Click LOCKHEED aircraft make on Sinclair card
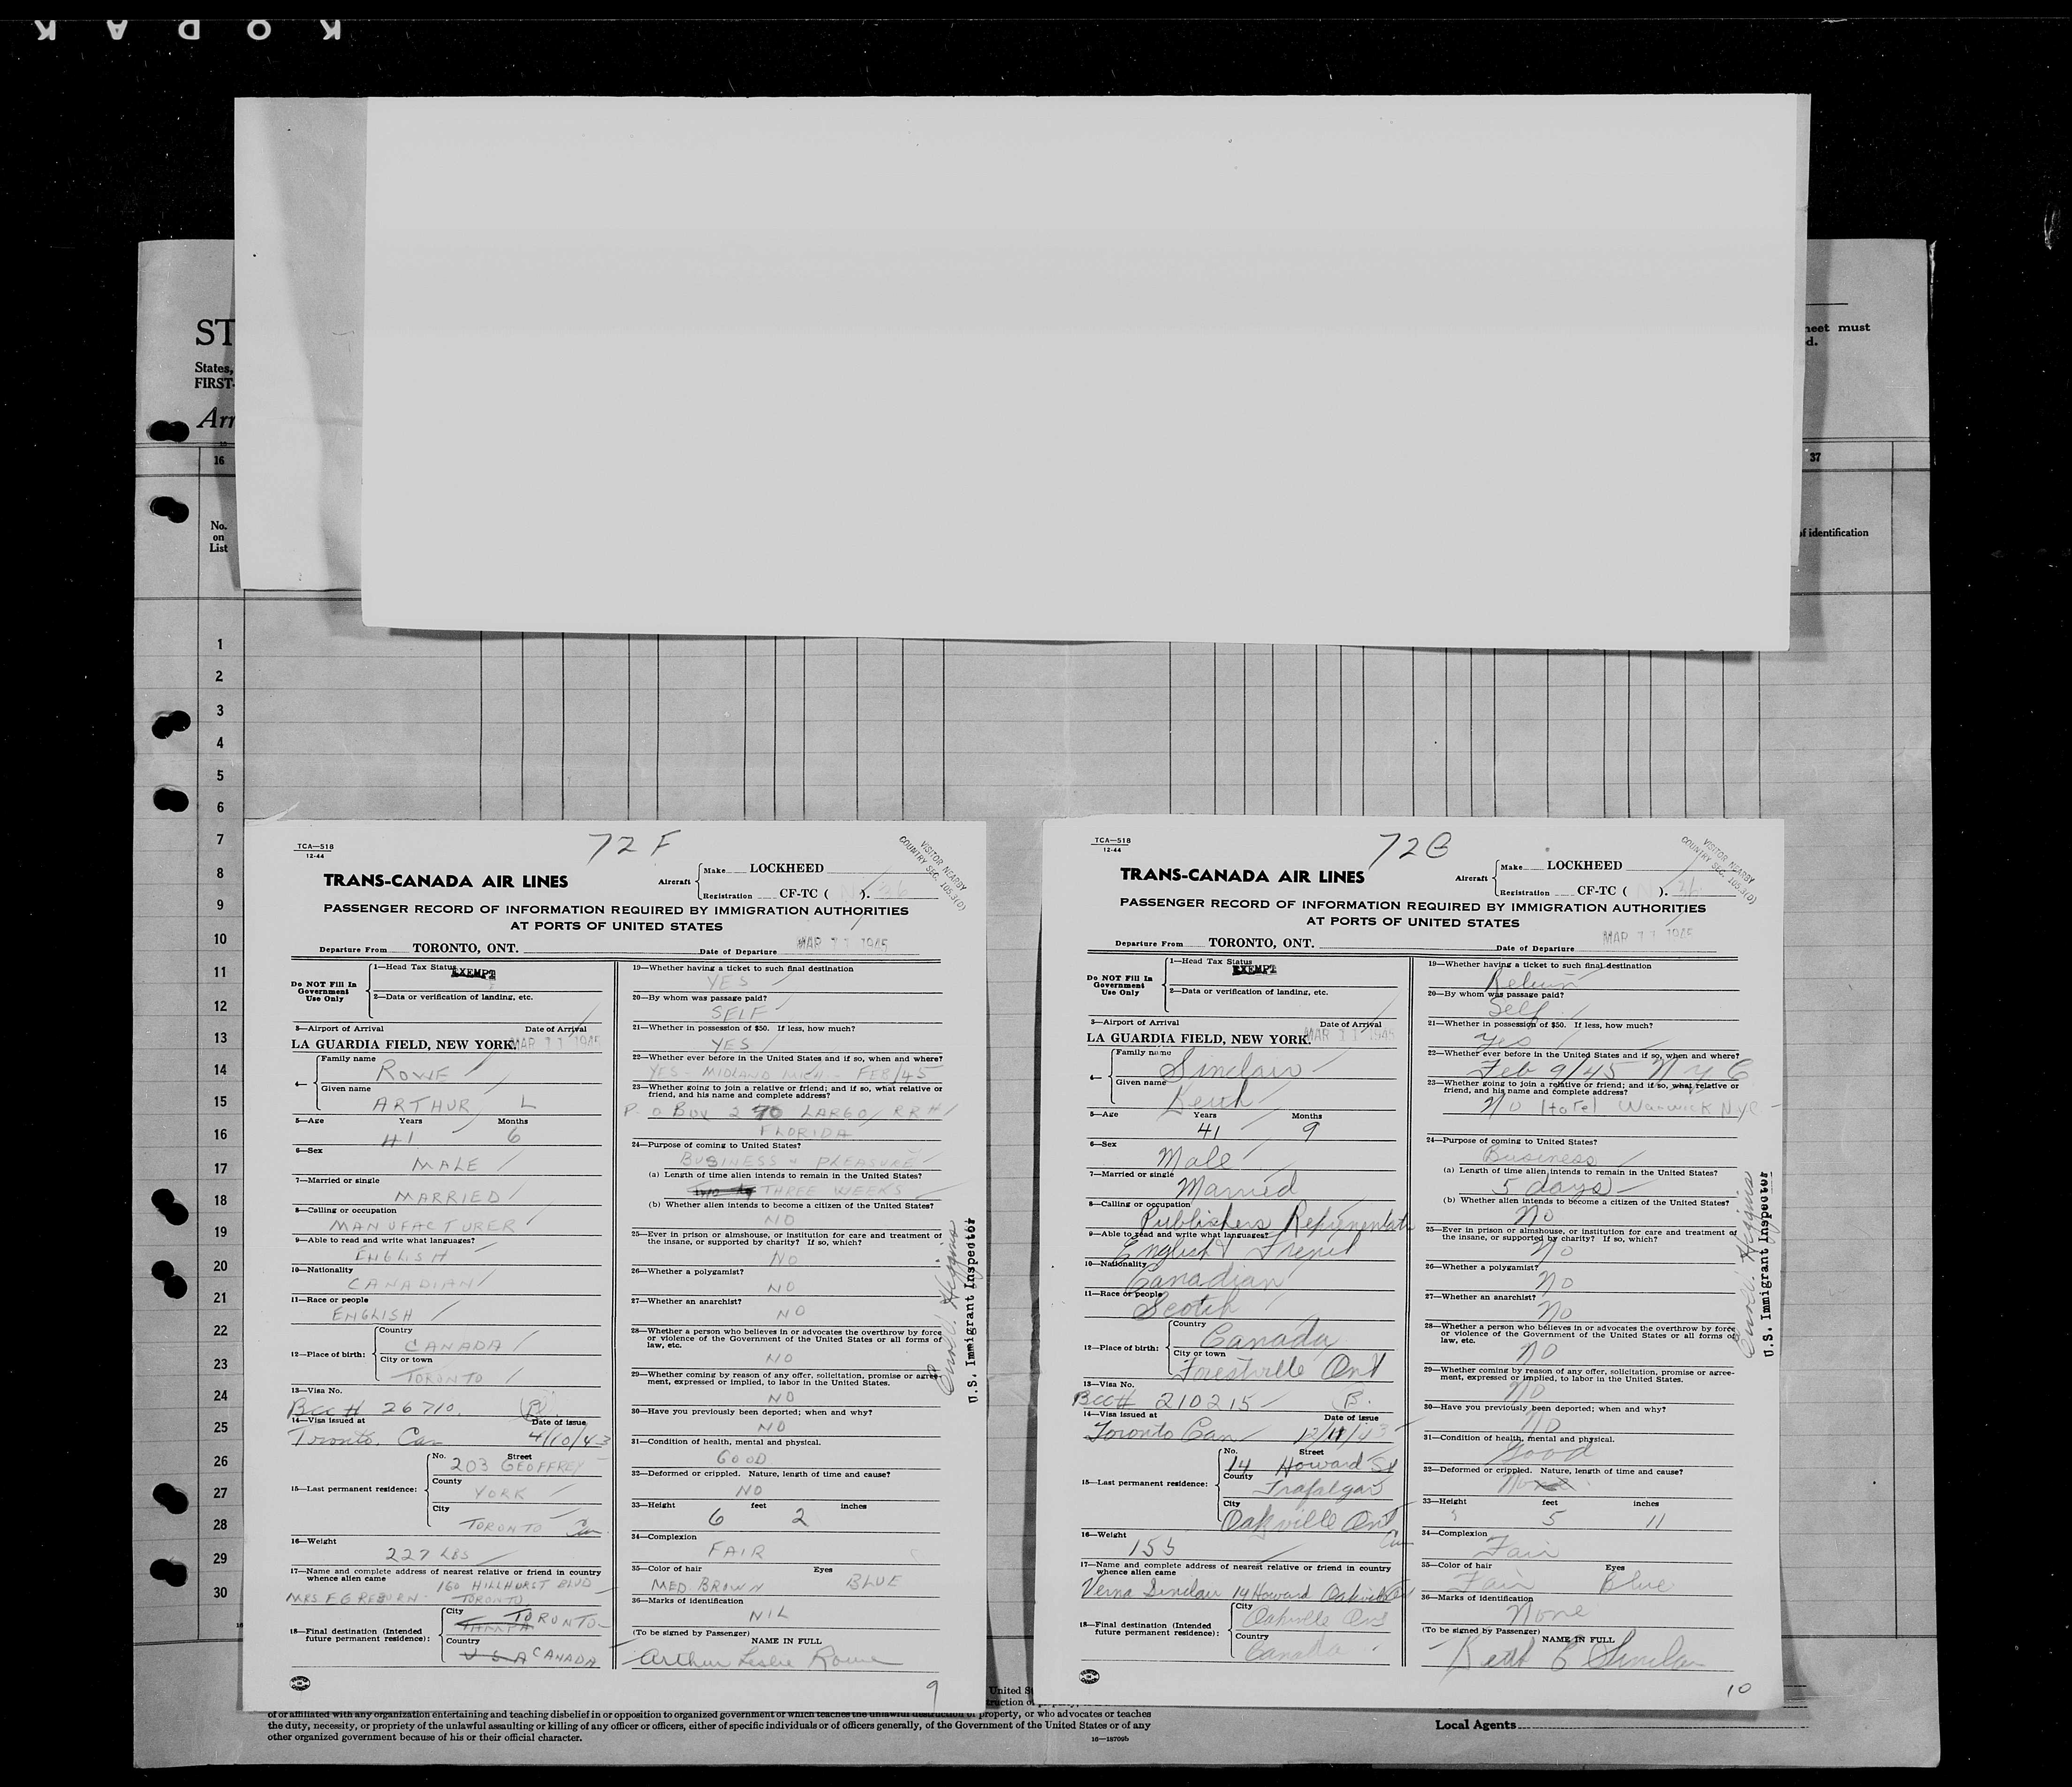Viewport: 2072px width, 1787px height. coord(1584,865)
